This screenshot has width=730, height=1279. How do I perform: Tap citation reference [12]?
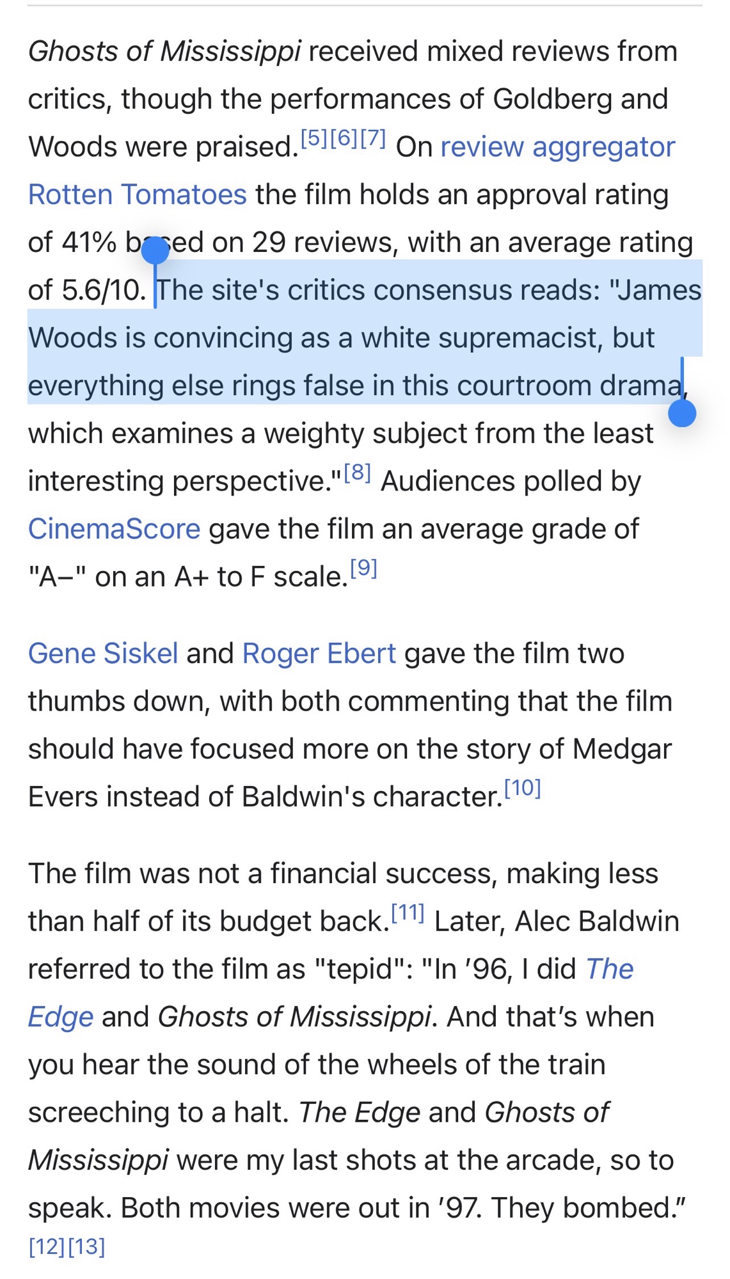(x=47, y=1246)
